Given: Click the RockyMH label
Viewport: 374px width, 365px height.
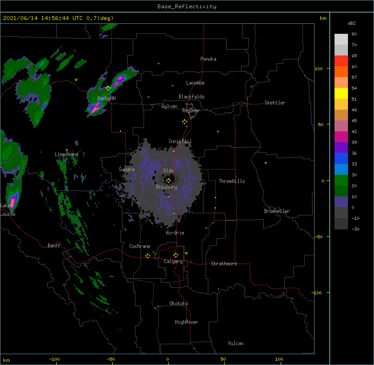Looking at the screenshot, I should 106,98.
